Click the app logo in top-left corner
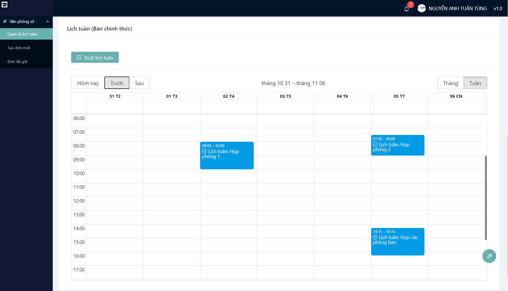Image resolution: width=508 pixels, height=291 pixels. (x=5, y=5)
